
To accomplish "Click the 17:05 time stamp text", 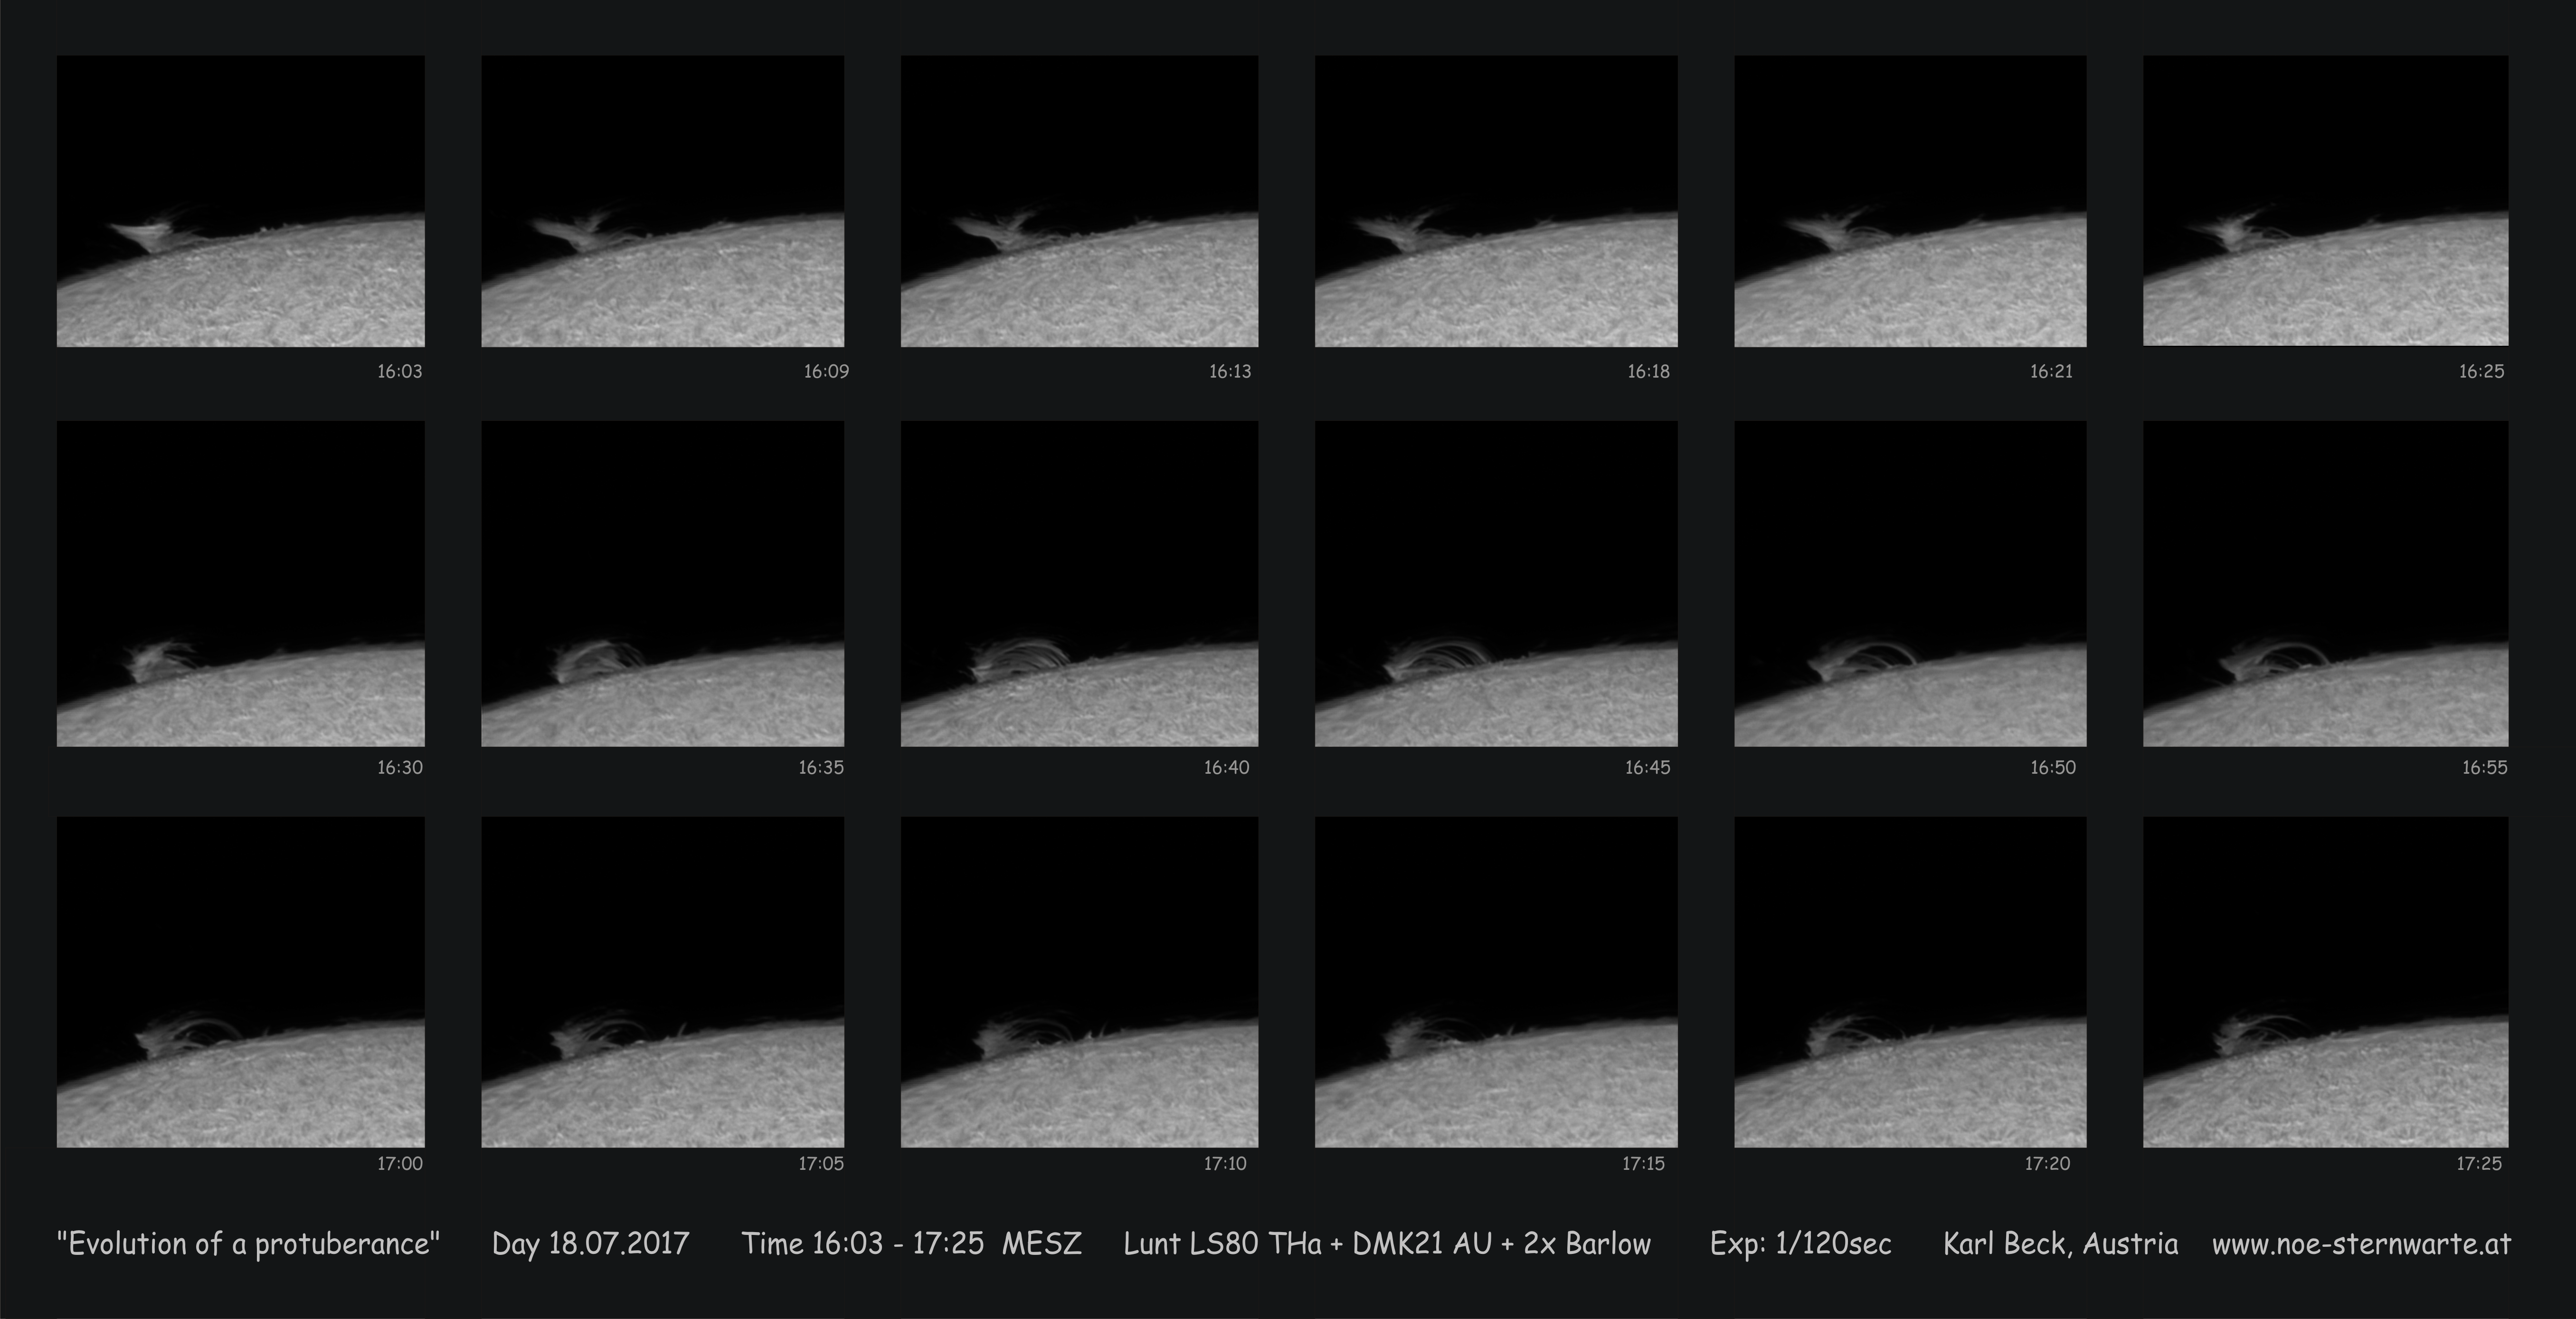I will (820, 1163).
